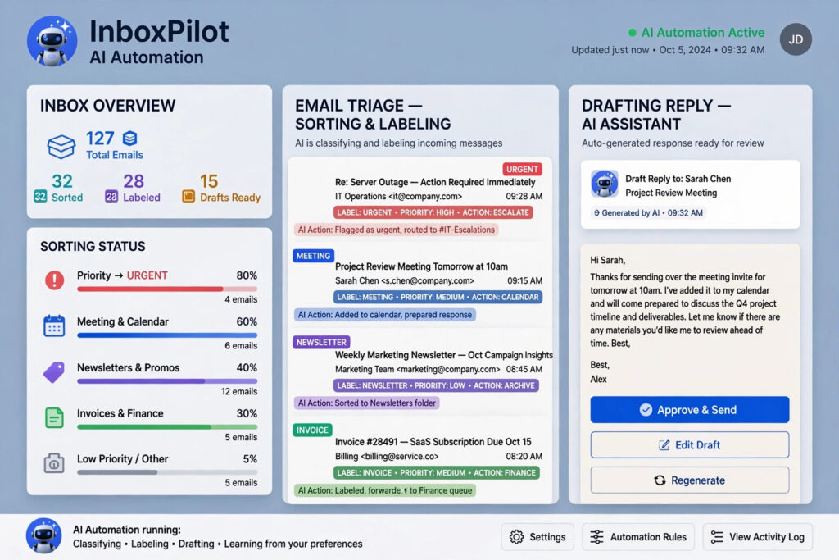The width and height of the screenshot is (839, 560).
Task: Click the link icon before Generated by AI
Action: (596, 213)
